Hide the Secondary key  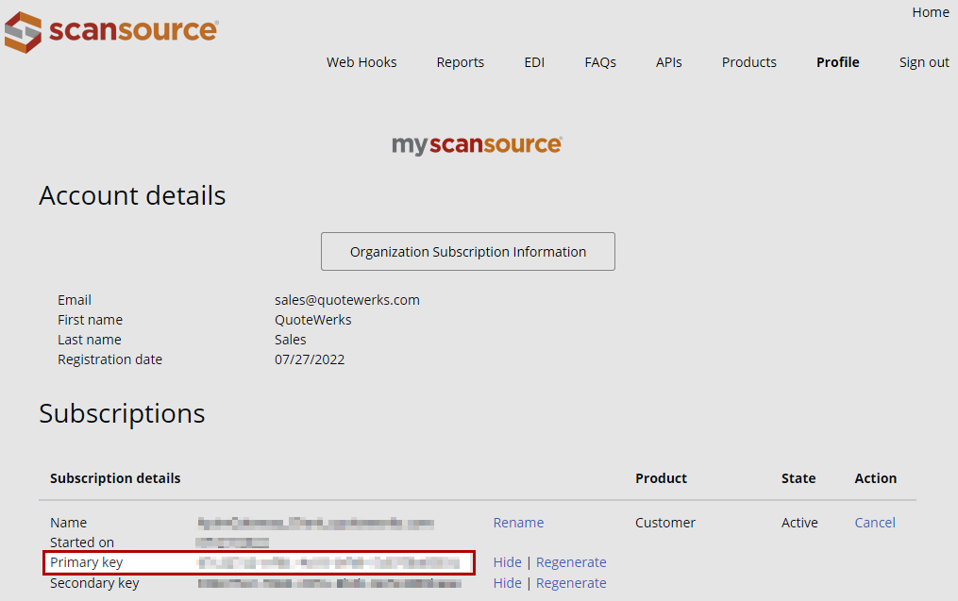tap(507, 583)
